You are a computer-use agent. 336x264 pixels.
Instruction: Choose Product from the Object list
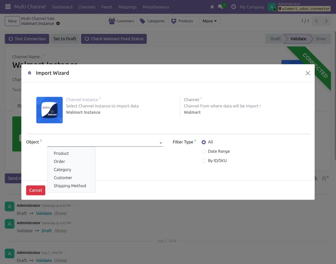71,153
